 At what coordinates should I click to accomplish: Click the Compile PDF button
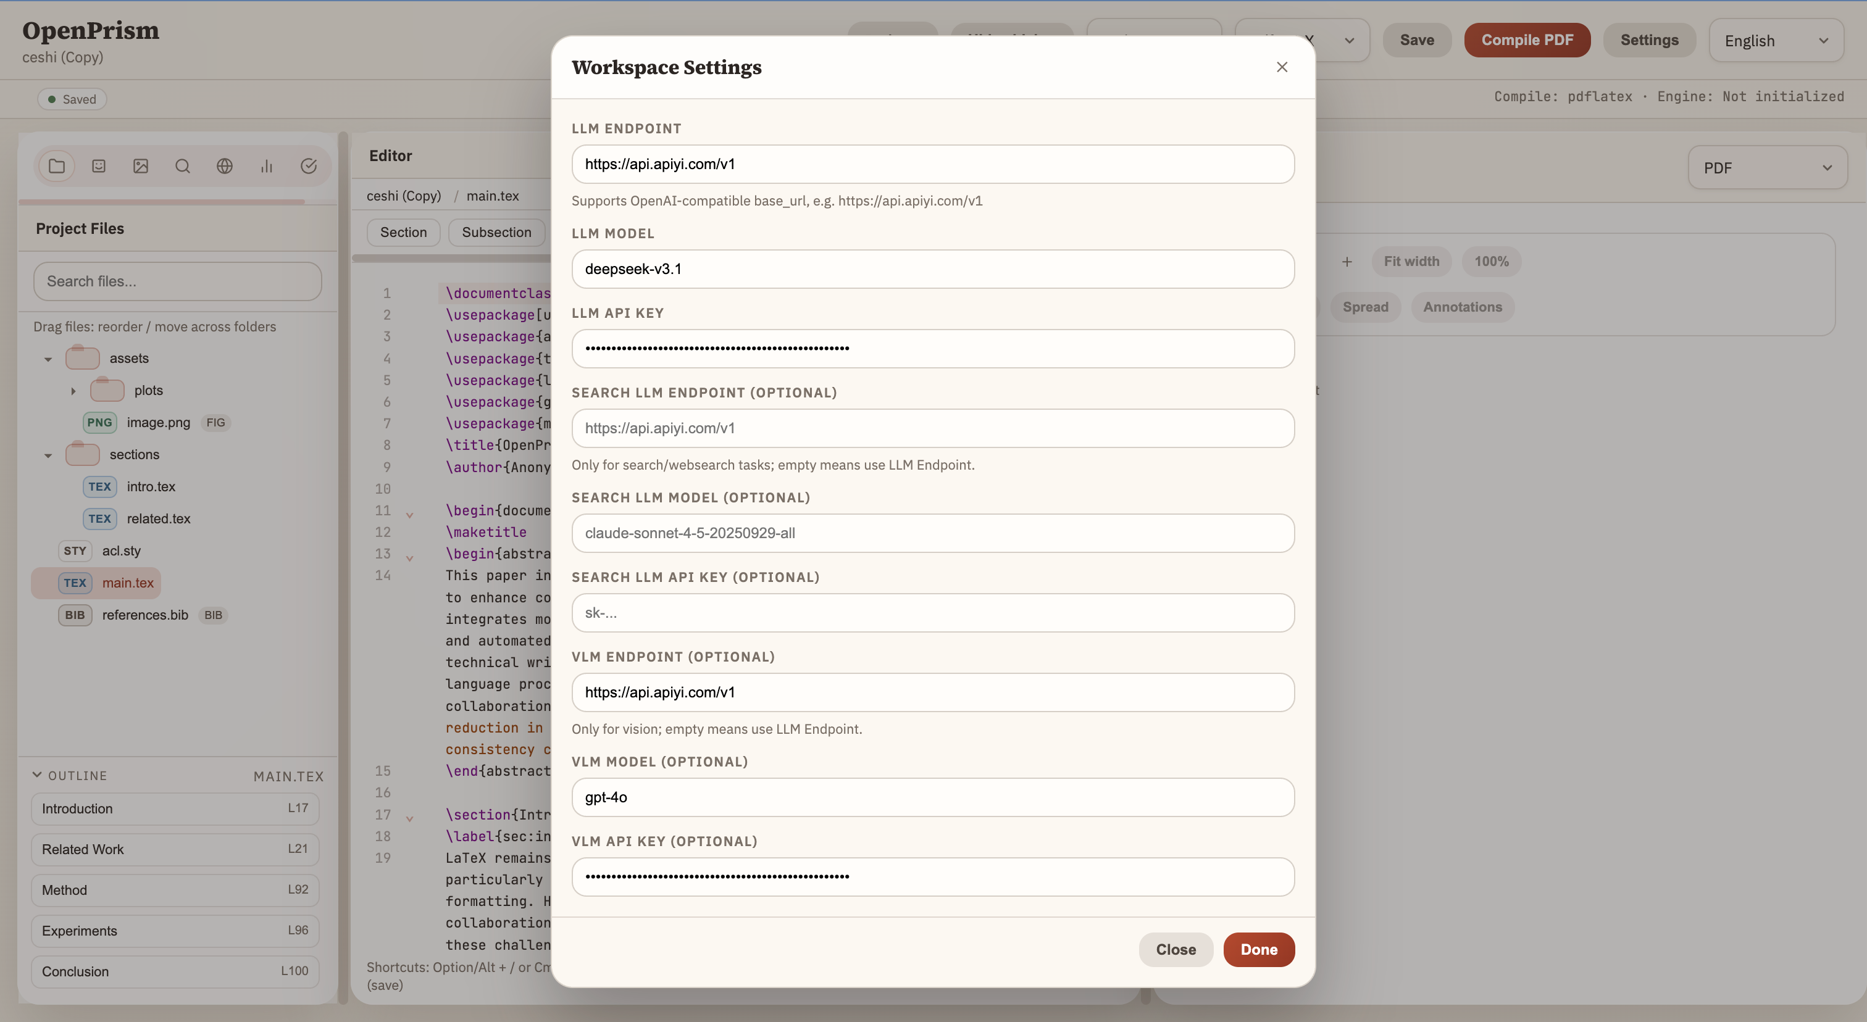1527,40
